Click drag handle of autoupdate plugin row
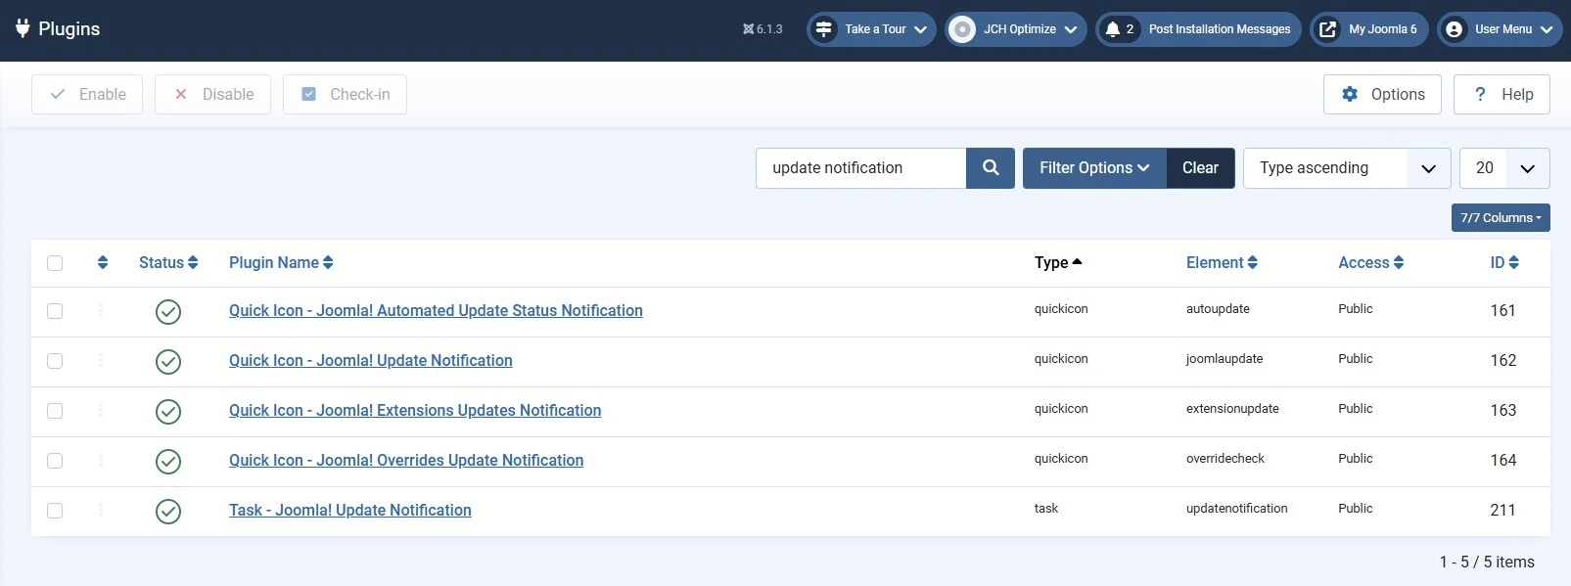1571x586 pixels. tap(101, 310)
